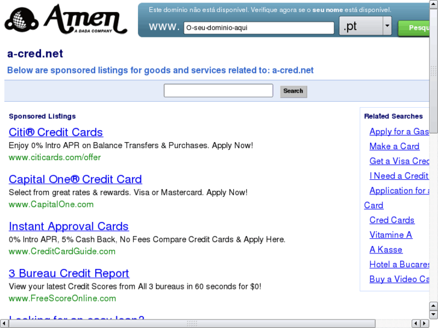Screen dimensions: 438x328
Task: Click the Sponsored Listings heading text
Action: pyautogui.click(x=42, y=116)
